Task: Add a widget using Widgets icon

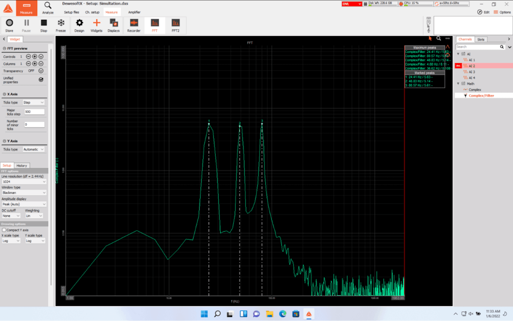Action: pyautogui.click(x=97, y=25)
